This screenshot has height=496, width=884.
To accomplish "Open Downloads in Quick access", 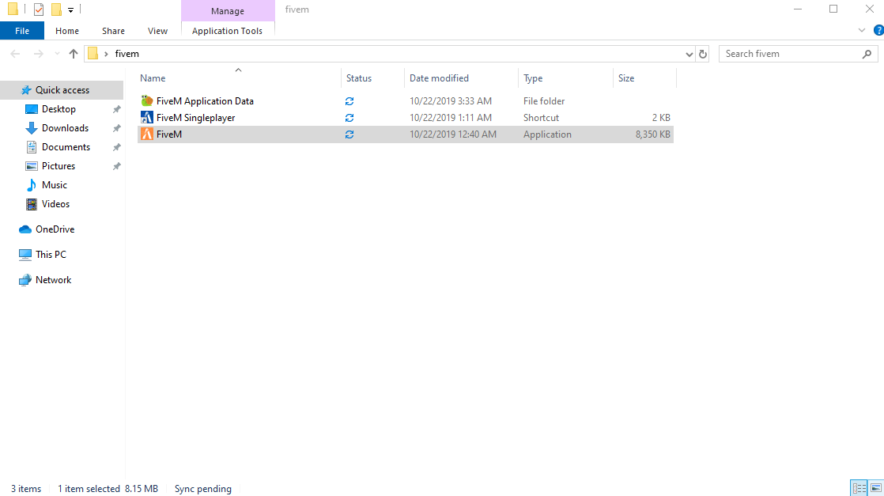I will (x=65, y=128).
